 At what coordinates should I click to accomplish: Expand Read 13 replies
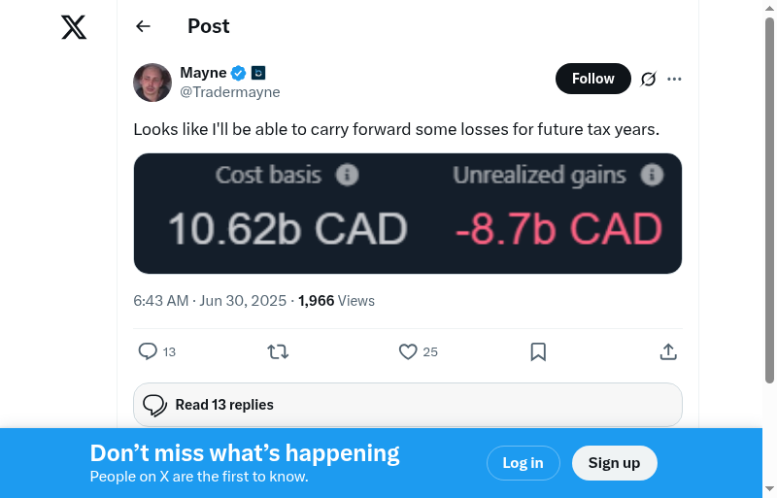408,405
